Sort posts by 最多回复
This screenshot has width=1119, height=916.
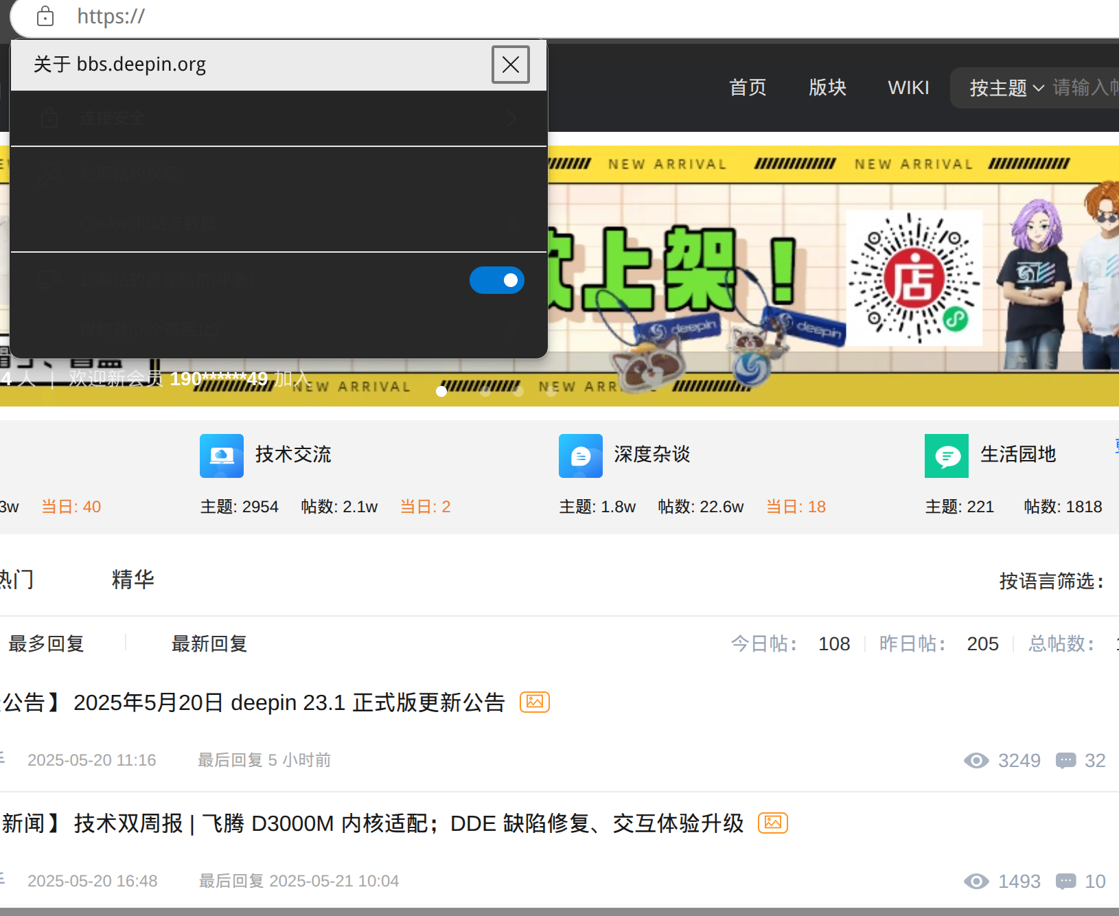46,643
